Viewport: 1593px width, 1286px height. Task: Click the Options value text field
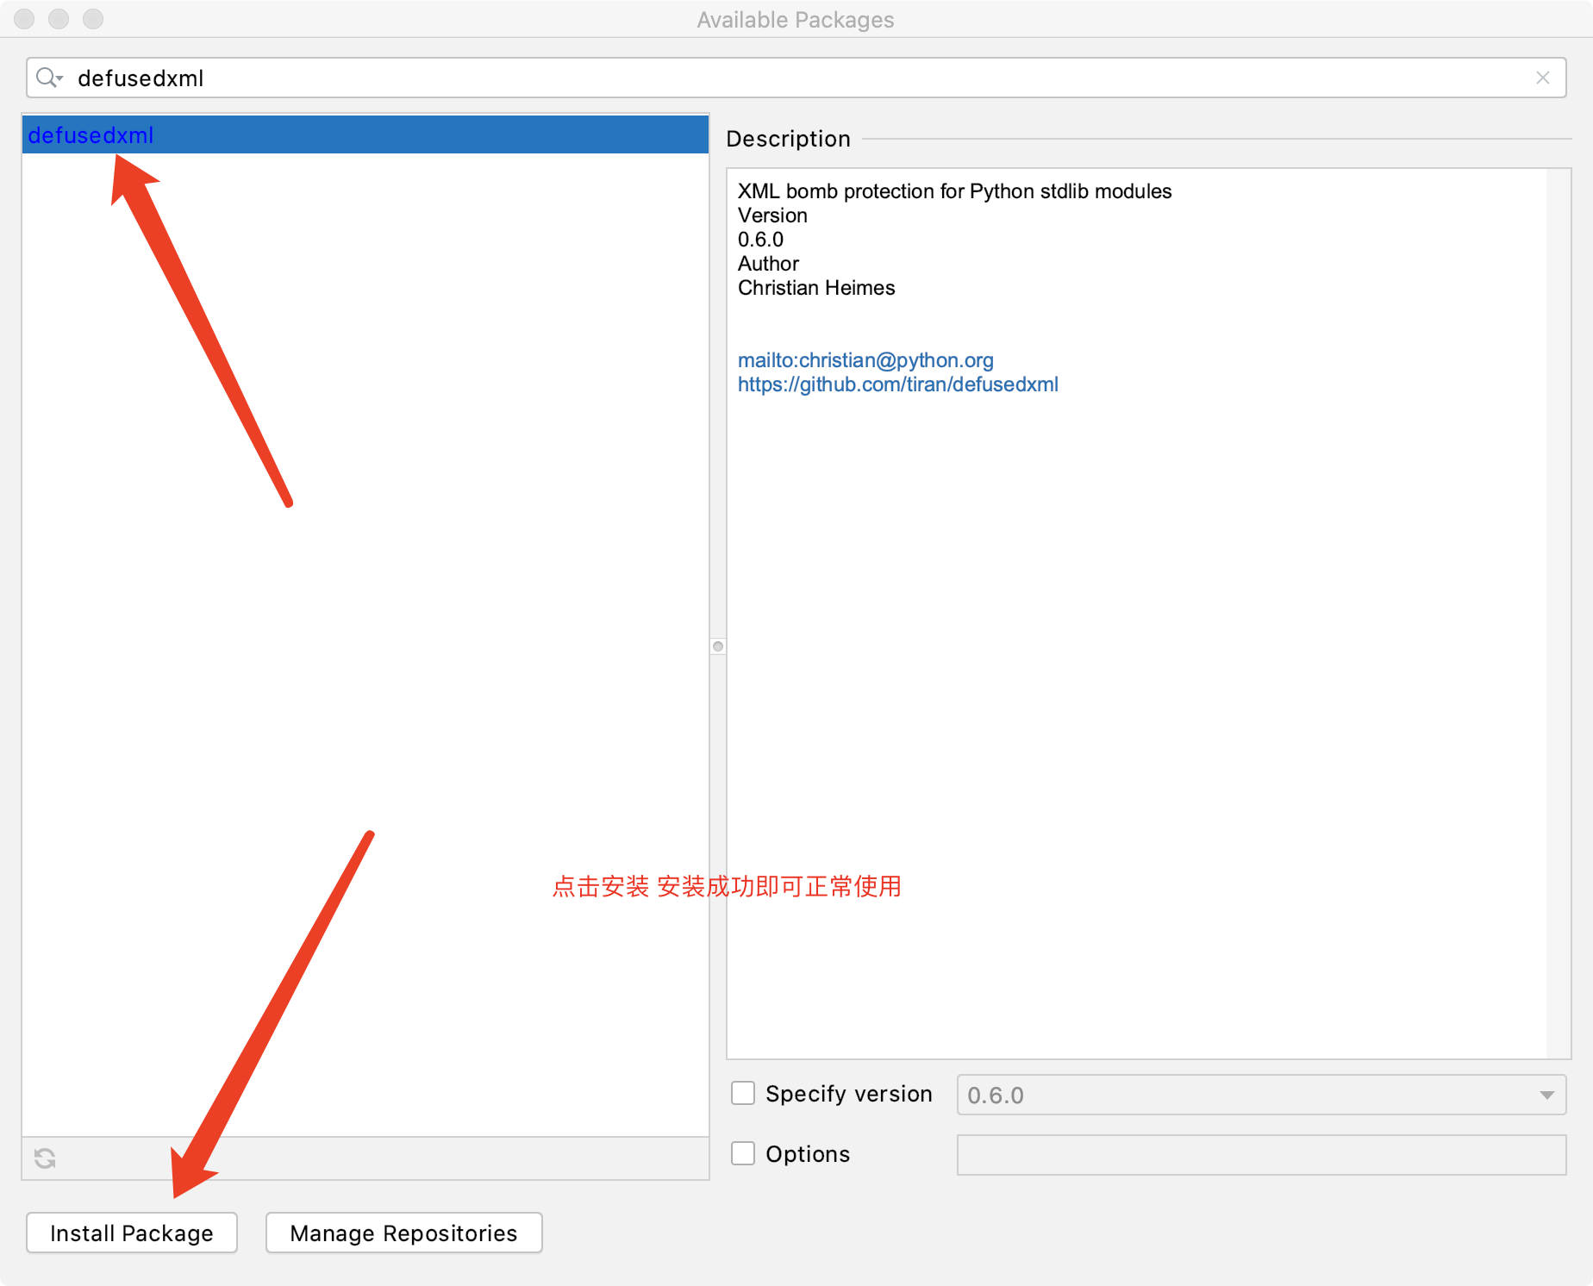[x=1260, y=1155]
